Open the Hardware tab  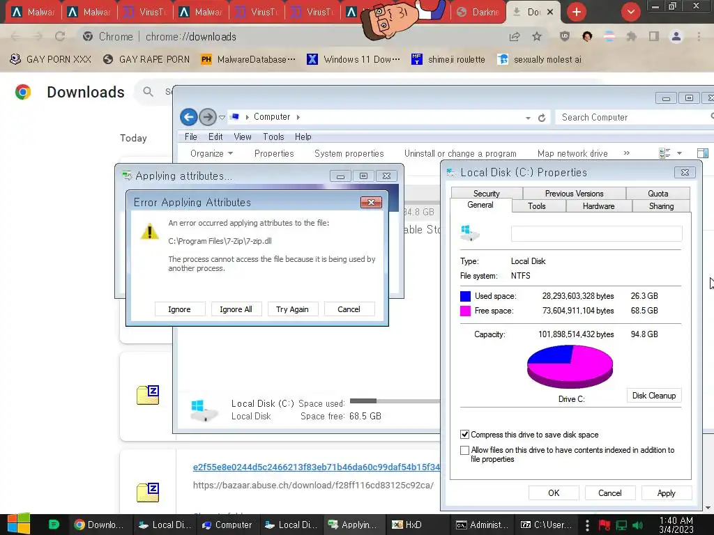tap(599, 206)
